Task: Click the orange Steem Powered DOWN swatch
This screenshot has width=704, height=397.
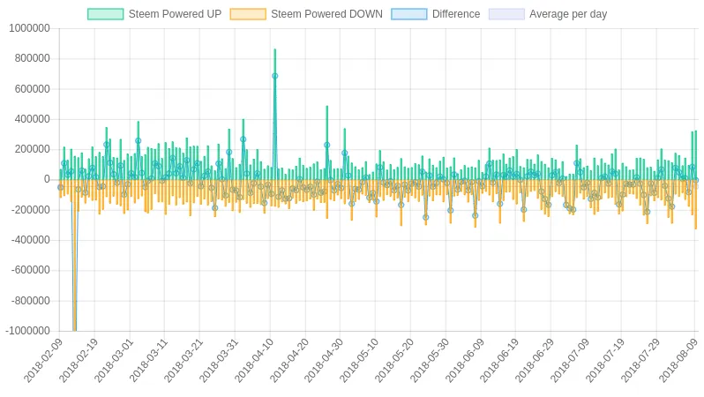Action: click(x=248, y=14)
